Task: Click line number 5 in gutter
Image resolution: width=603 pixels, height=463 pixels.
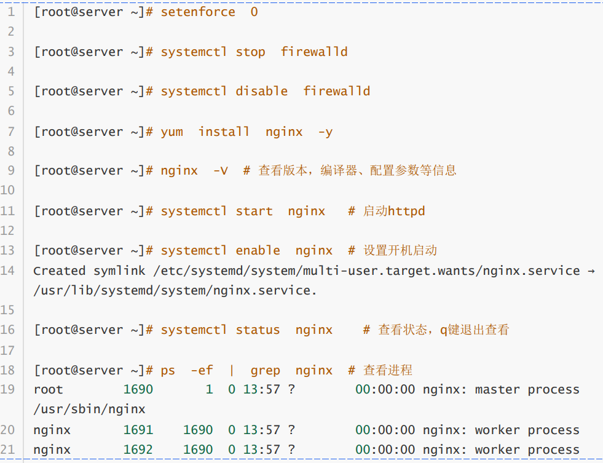Action: [11, 92]
